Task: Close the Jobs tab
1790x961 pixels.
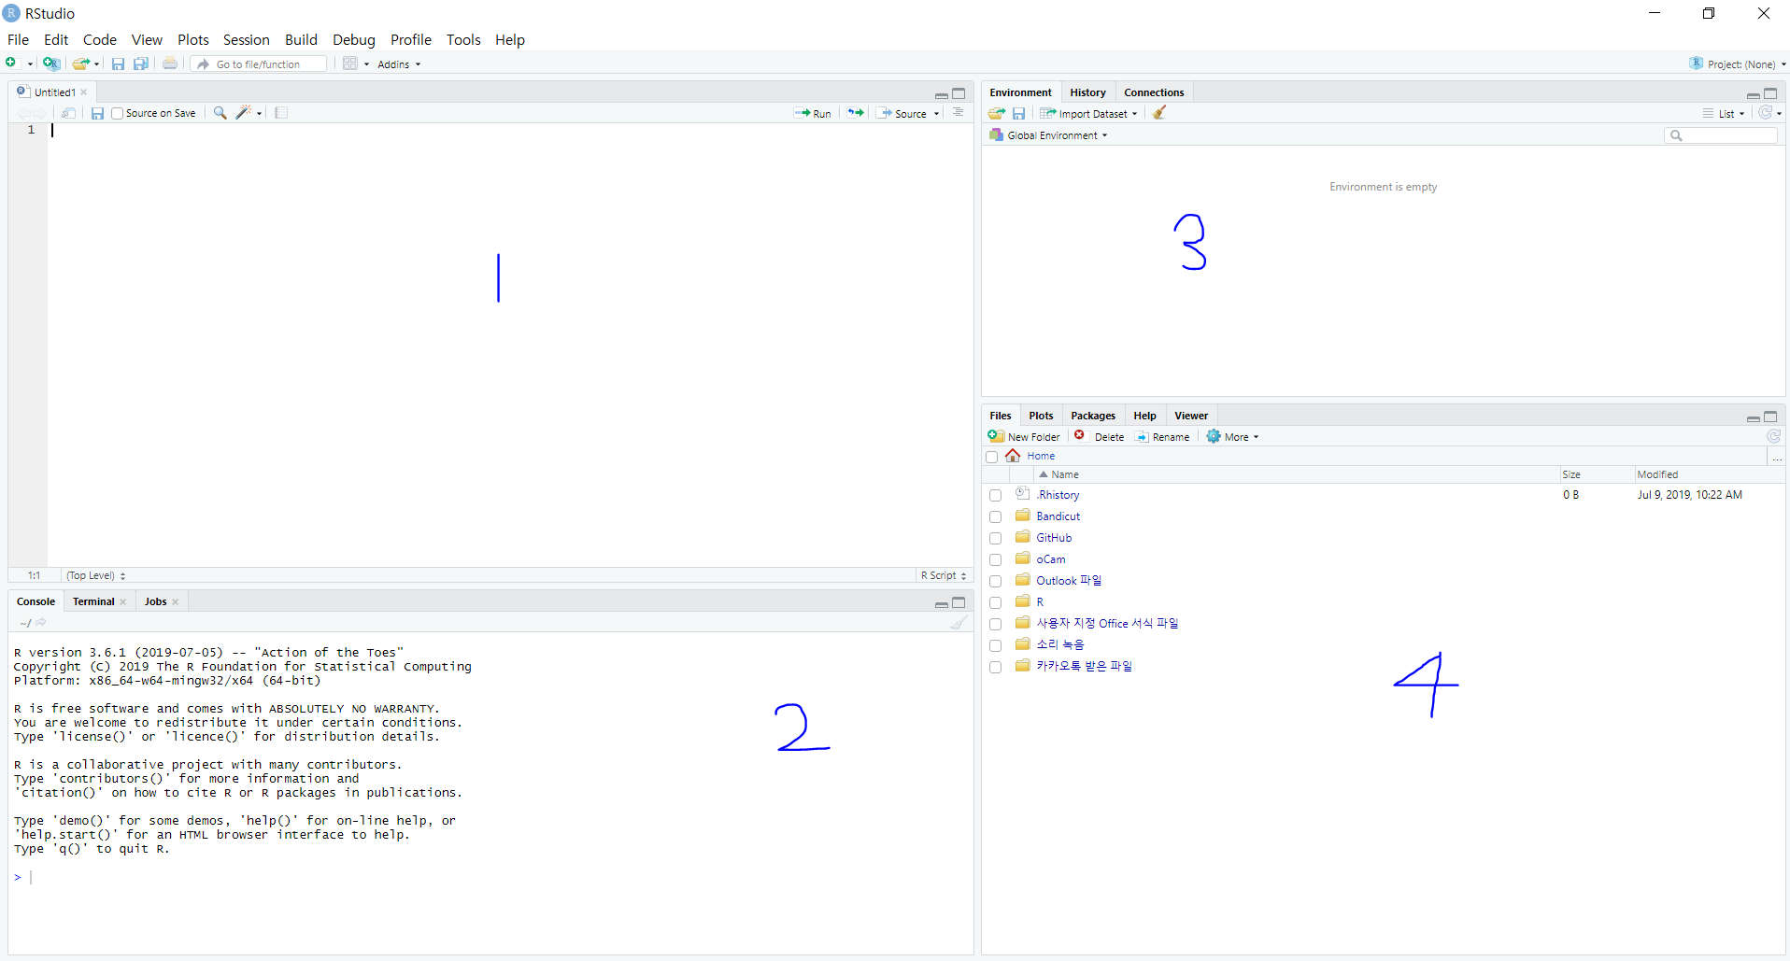Action: coord(175,602)
